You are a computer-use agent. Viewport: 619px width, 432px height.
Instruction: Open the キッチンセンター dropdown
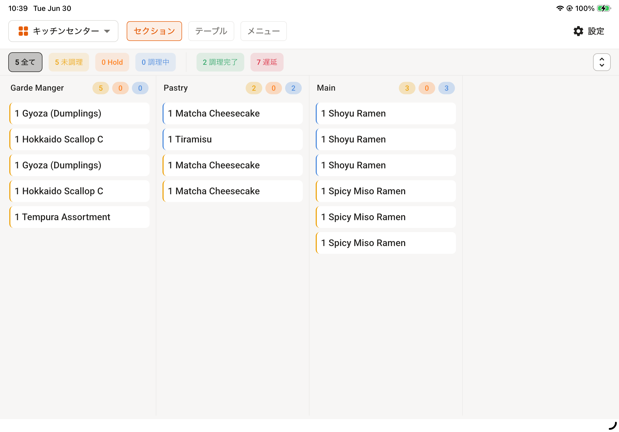point(63,31)
